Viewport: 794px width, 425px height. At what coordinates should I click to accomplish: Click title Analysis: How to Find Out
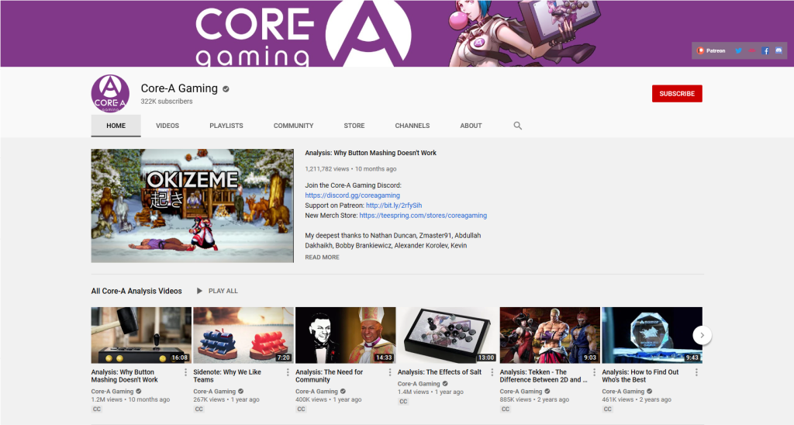(640, 376)
